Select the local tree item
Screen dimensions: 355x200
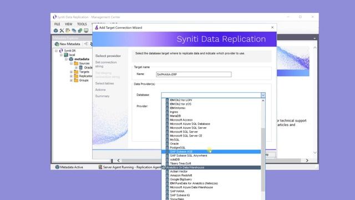point(72,55)
